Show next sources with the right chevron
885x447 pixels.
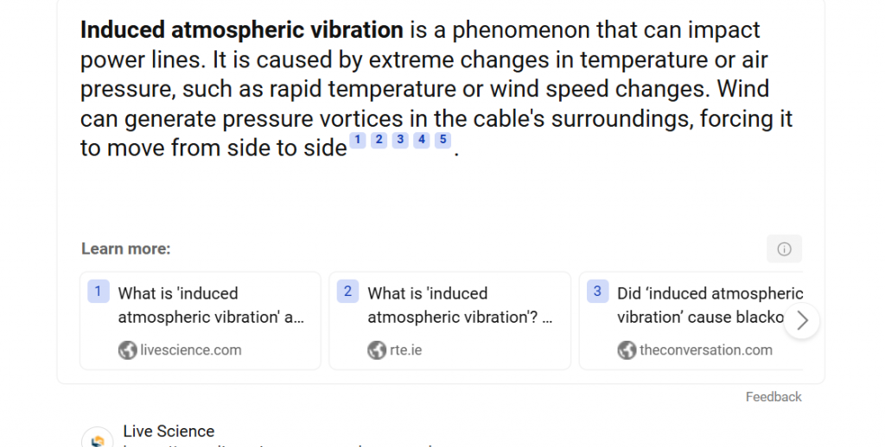(x=802, y=320)
